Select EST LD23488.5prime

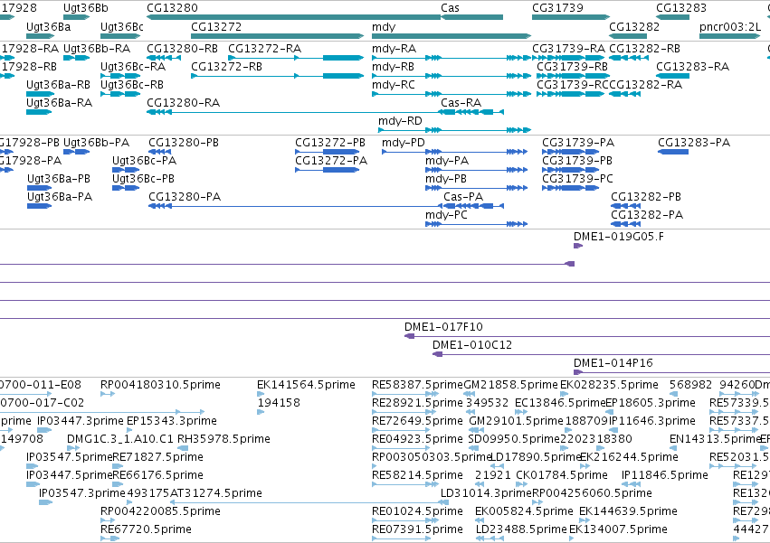pyautogui.click(x=521, y=529)
